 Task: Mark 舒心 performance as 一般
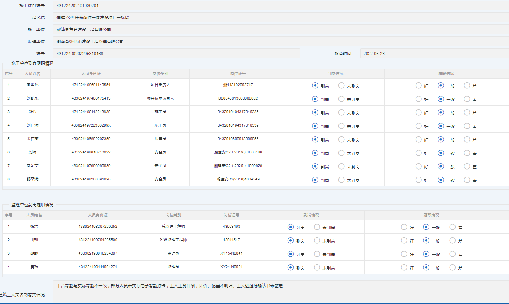(x=441, y=112)
